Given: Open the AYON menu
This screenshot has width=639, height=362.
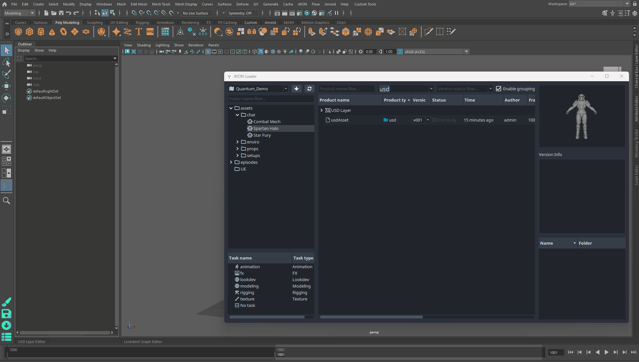Looking at the screenshot, I should tap(302, 4).
